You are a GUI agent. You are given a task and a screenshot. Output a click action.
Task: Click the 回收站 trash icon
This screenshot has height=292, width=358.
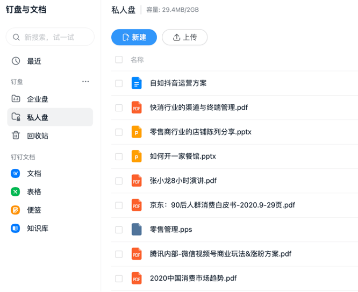[x=16, y=136]
